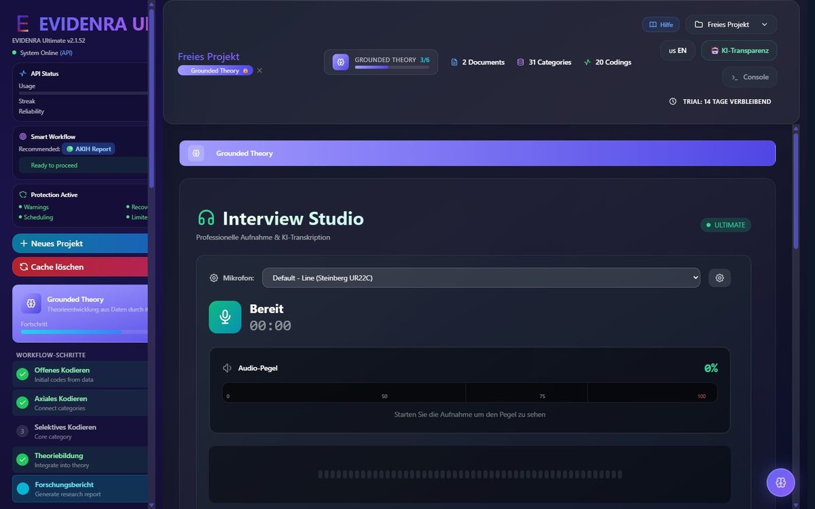
Task: Click the Protection Active shield icon
Action: tap(23, 195)
